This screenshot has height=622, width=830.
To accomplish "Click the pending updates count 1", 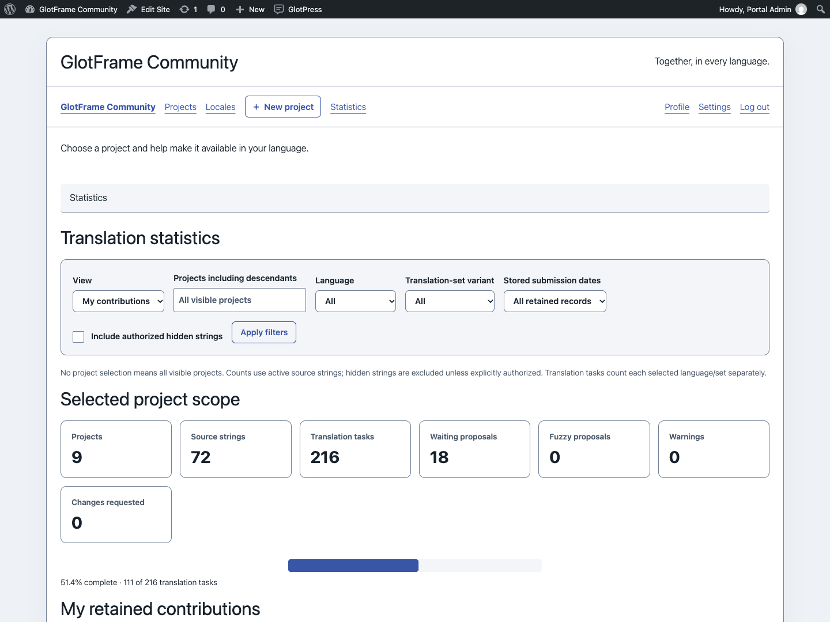I will click(x=195, y=9).
